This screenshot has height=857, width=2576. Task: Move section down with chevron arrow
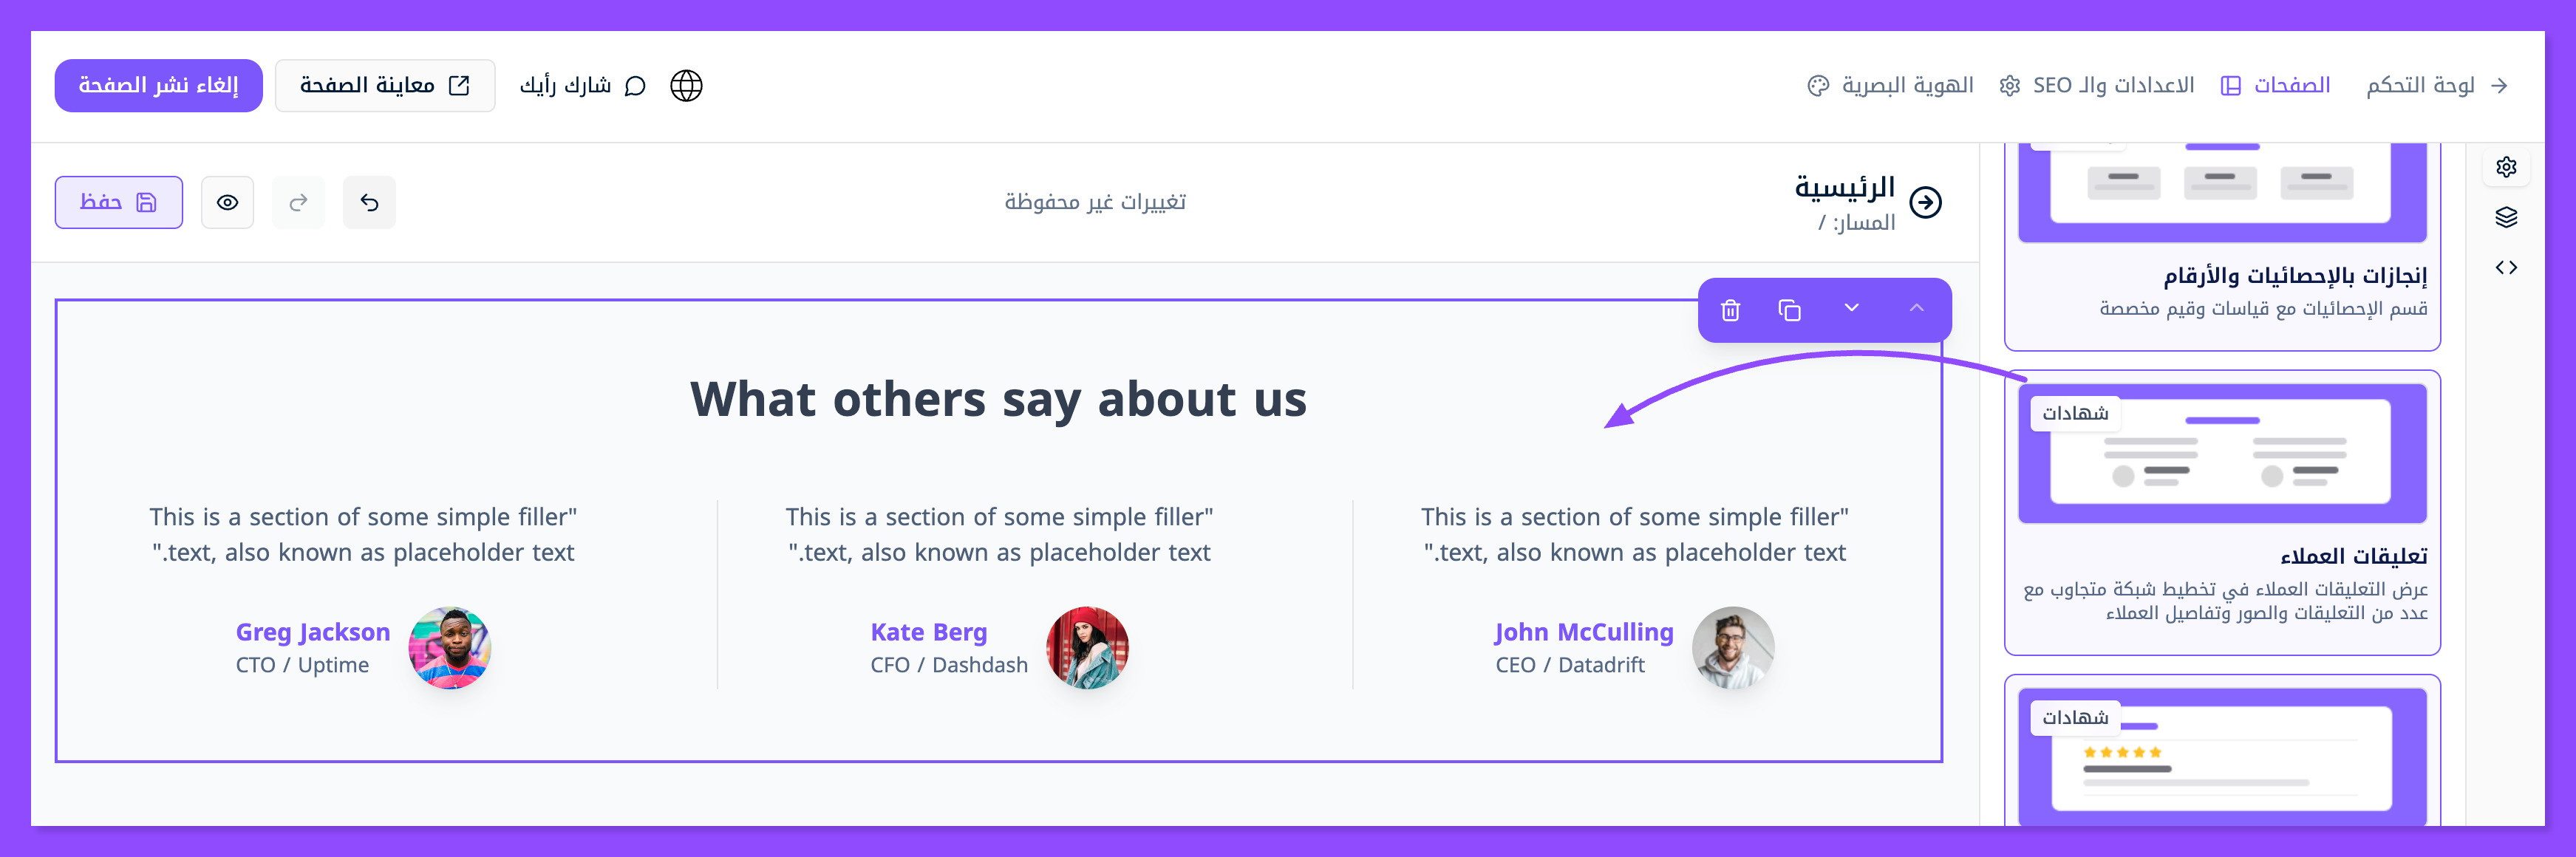coord(1851,308)
